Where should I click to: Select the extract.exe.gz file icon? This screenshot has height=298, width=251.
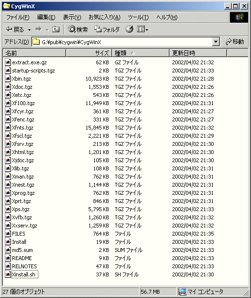click(x=8, y=62)
